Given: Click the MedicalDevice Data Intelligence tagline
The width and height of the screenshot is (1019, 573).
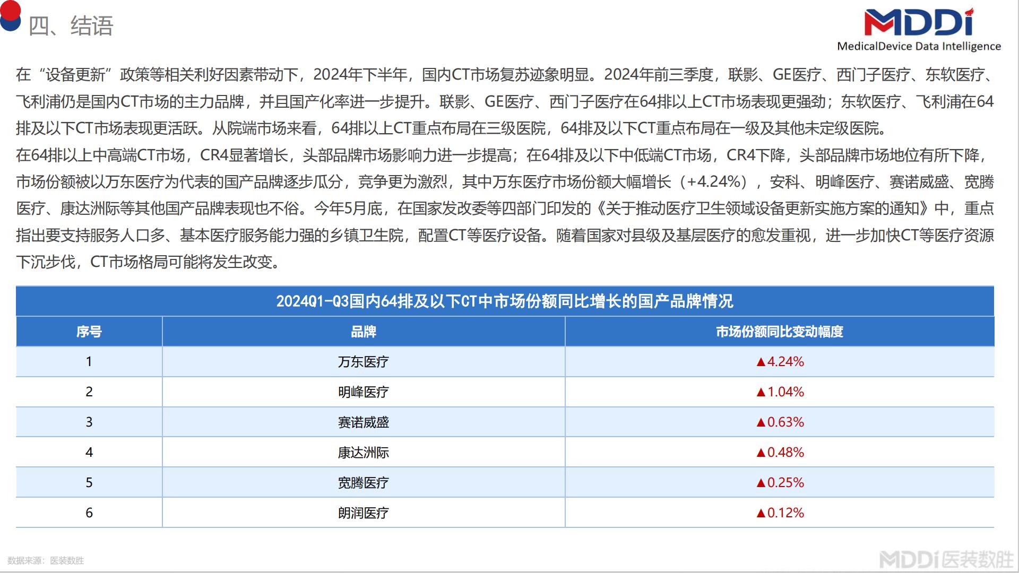Looking at the screenshot, I should coord(919,46).
